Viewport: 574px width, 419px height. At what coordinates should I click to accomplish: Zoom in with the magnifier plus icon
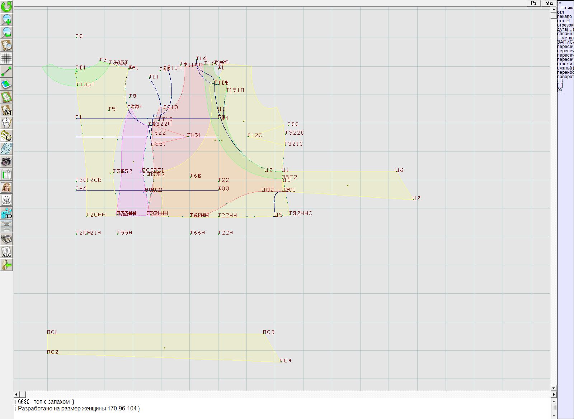click(6, 19)
